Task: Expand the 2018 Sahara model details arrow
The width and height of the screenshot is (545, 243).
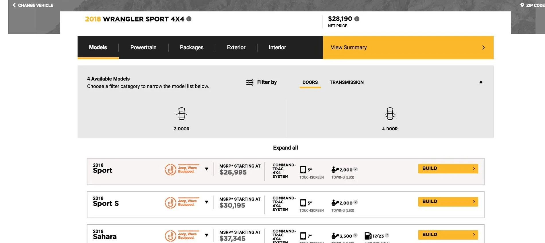Action: [207, 235]
